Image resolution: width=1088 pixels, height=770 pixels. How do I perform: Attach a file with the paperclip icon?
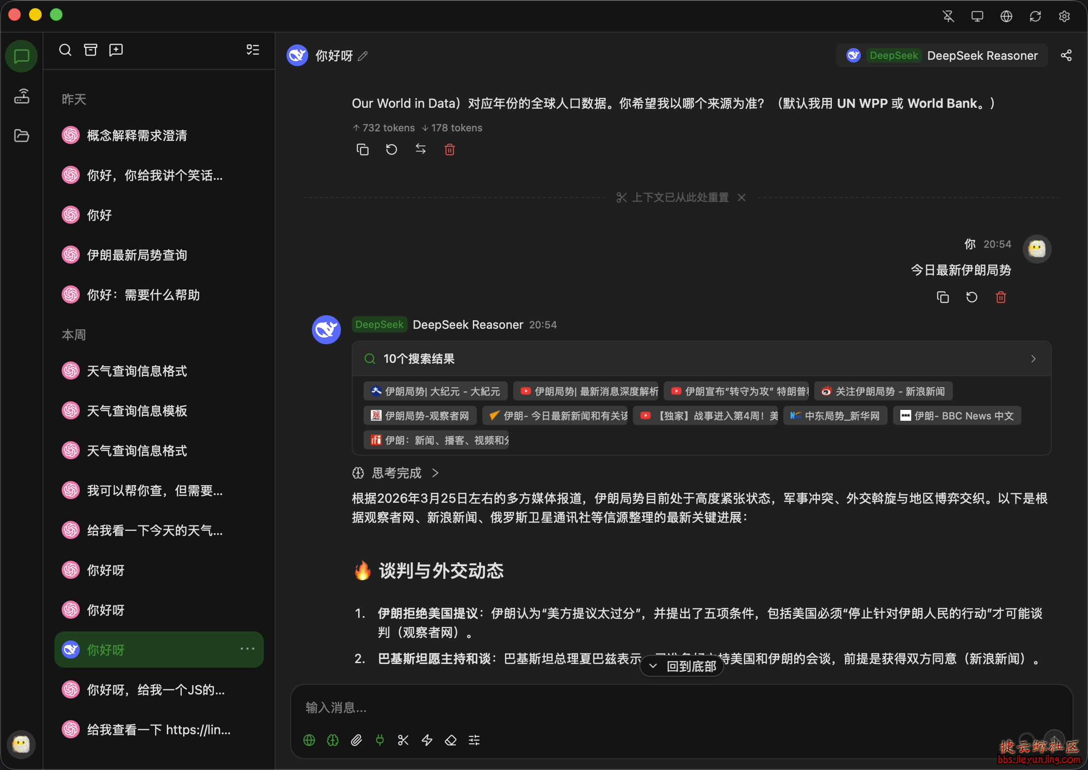(356, 740)
